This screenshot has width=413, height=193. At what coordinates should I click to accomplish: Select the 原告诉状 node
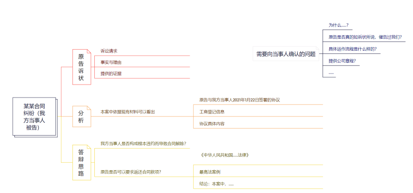point(81,67)
